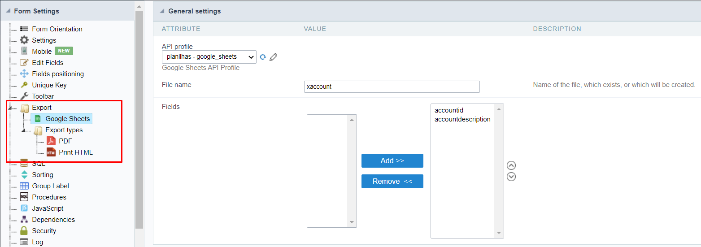Click the JavaScript JS icon
This screenshot has width=701, height=247.
point(24,208)
